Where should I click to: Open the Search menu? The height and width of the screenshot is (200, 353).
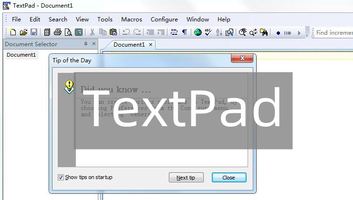[58, 20]
